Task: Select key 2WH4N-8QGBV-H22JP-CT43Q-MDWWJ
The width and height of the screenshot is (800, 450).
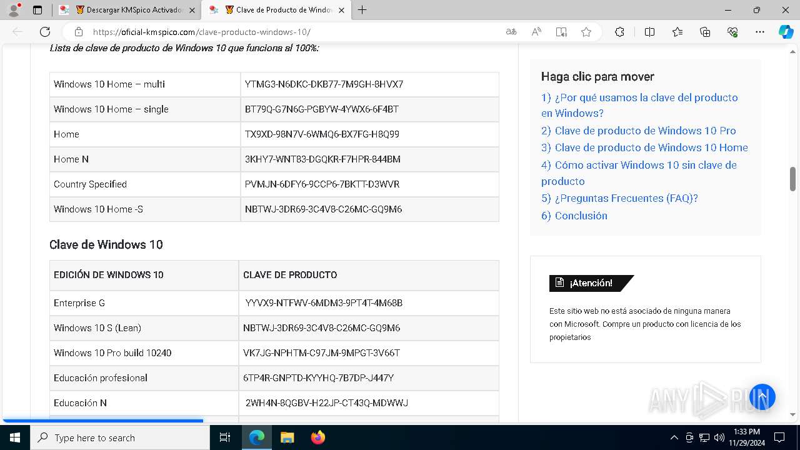Action: [x=326, y=403]
